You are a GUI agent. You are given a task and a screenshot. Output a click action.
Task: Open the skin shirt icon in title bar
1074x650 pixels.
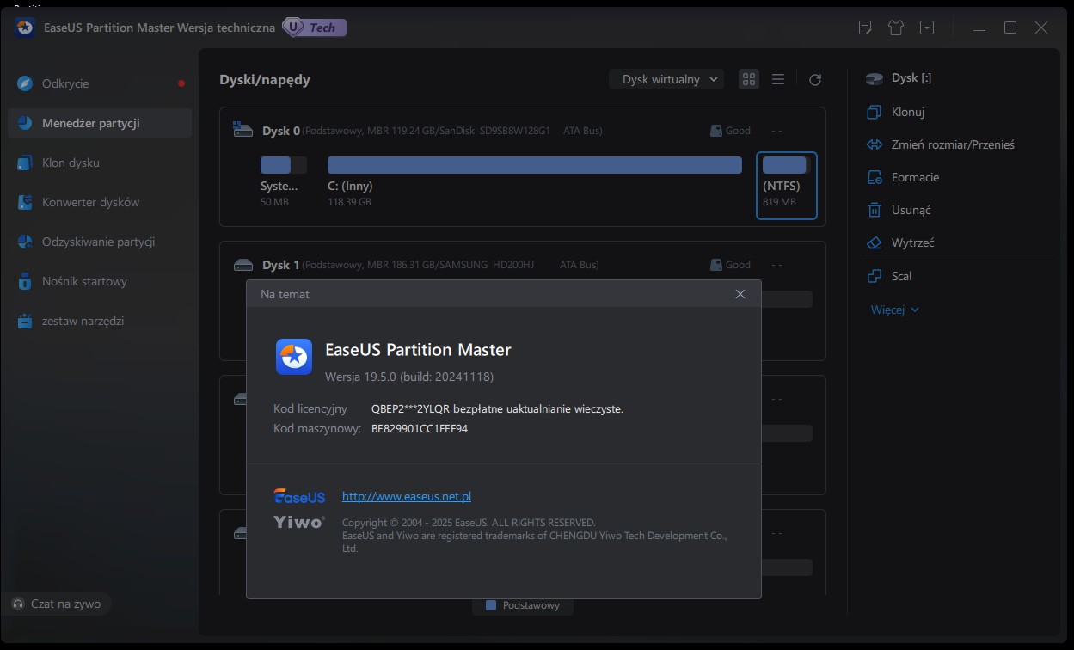tap(896, 28)
